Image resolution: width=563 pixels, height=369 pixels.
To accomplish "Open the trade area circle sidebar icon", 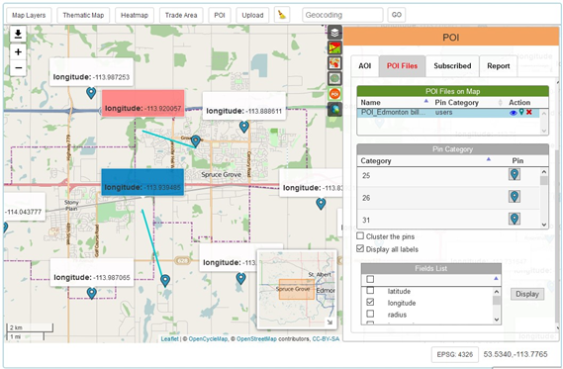I will tap(334, 78).
